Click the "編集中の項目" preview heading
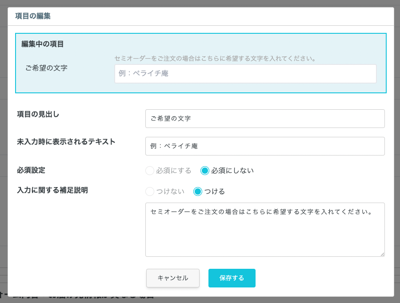This screenshot has height=303, width=400. (x=43, y=44)
